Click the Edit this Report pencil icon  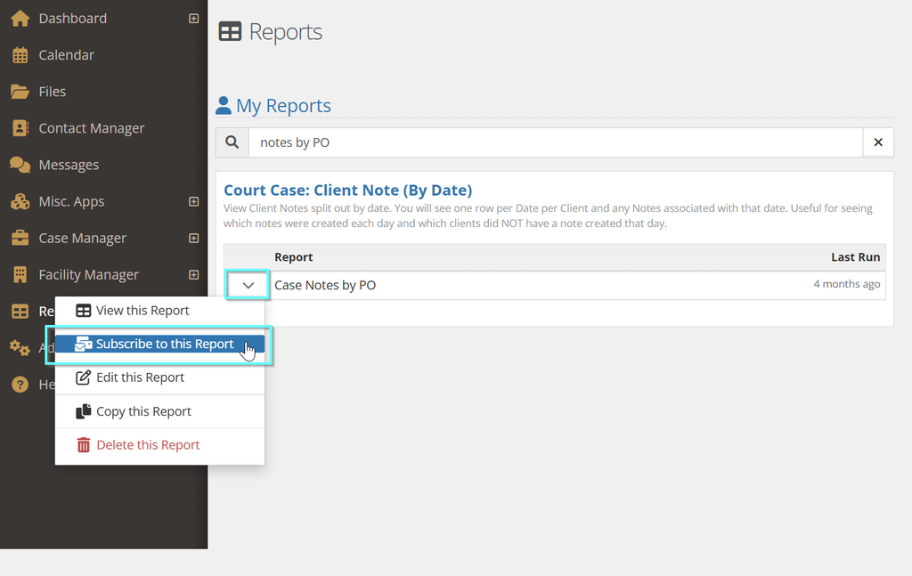83,377
